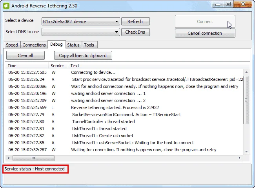
Task: Select 'waiting android server connection ... 2' row
Action: pos(124,100)
